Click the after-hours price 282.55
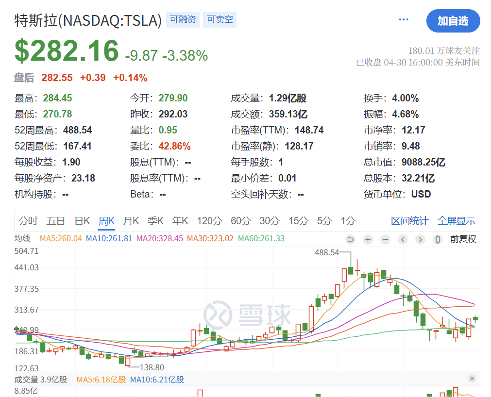This screenshot has height=397, width=491. pos(57,78)
